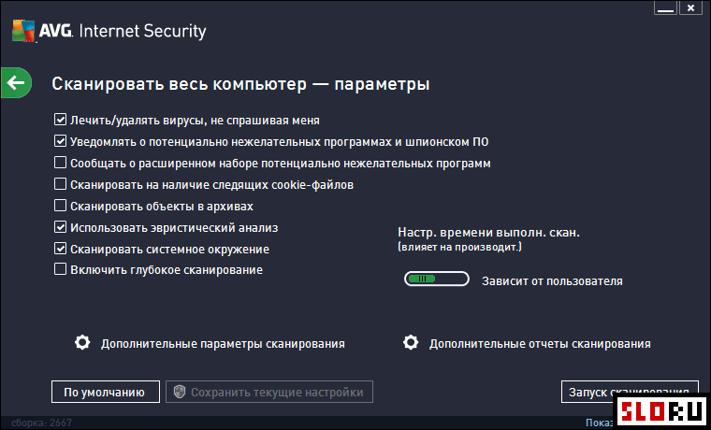Open Дополнительные параметры сканирования link
The image size is (711, 430).
pyautogui.click(x=223, y=343)
